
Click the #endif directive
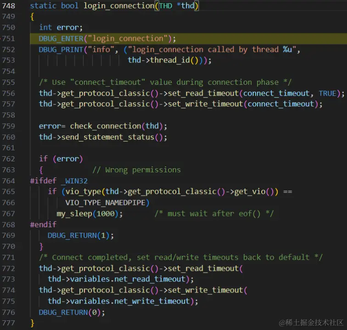[x=43, y=225]
